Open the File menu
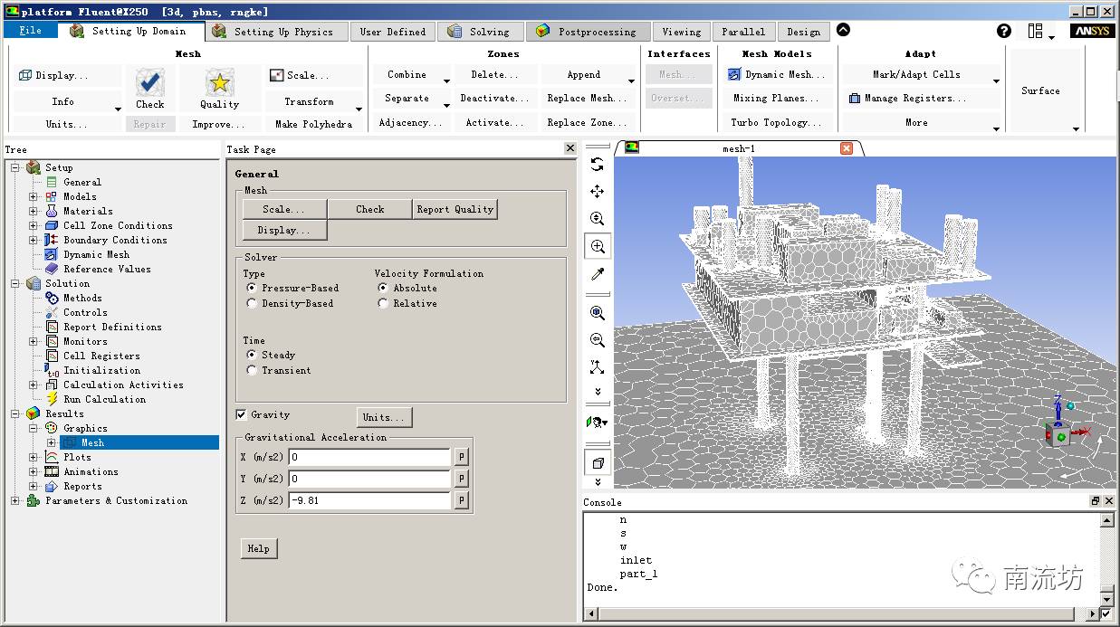 (x=30, y=31)
